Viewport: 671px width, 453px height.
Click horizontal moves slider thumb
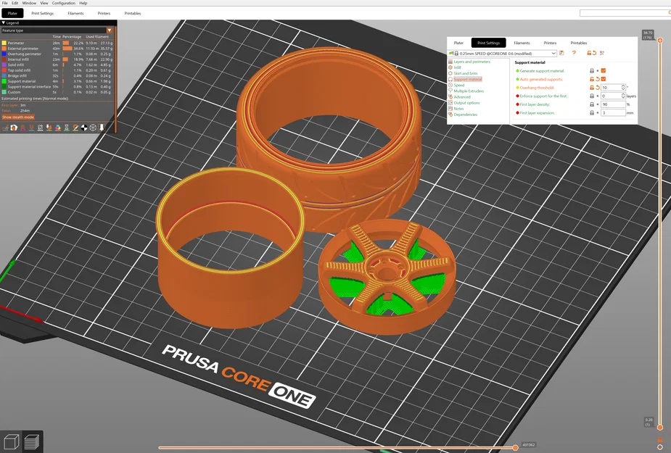(x=516, y=447)
